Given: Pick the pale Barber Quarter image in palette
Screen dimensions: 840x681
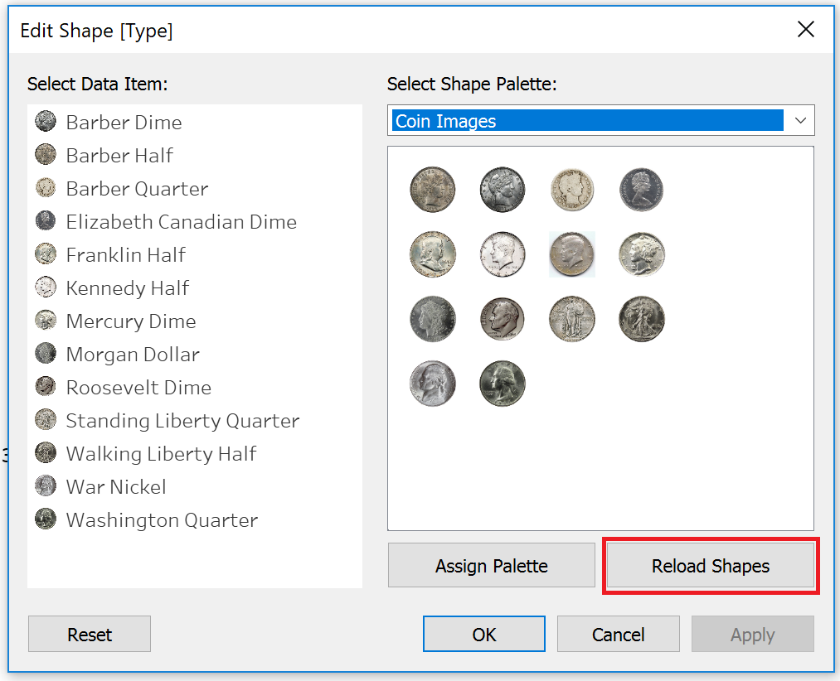Looking at the screenshot, I should coord(572,190).
